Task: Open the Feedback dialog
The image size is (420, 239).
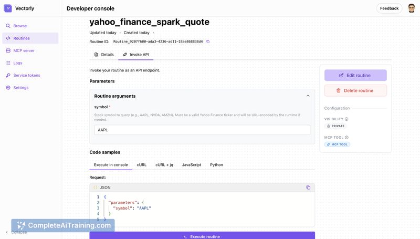Action: point(389,8)
